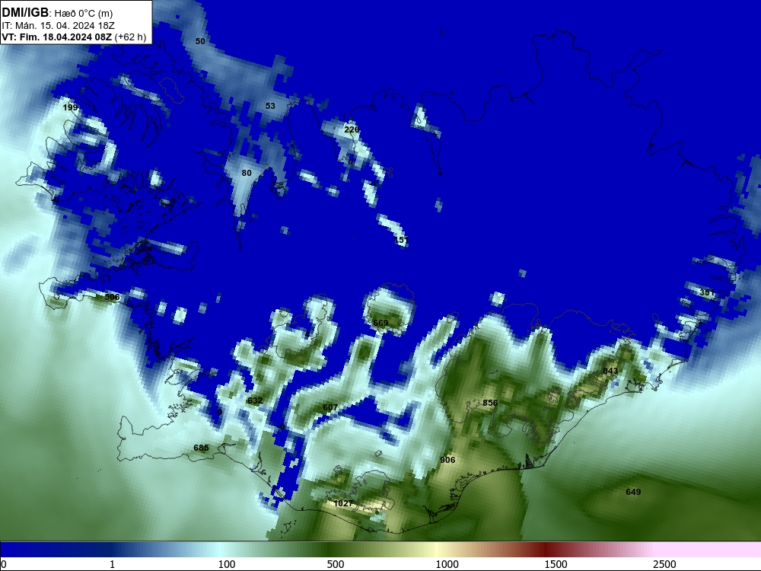
Task: Click the map value label 151
Action: 401,240
